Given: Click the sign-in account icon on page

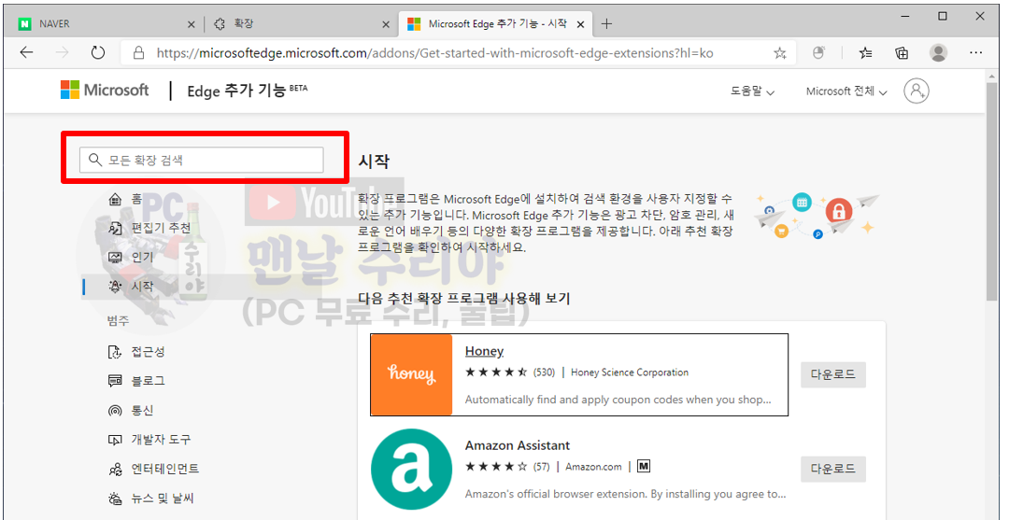Looking at the screenshot, I should click(x=916, y=91).
